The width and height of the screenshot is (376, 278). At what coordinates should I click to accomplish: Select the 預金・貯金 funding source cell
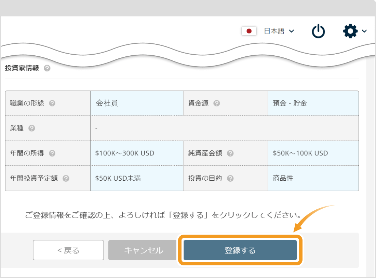[x=313, y=103]
